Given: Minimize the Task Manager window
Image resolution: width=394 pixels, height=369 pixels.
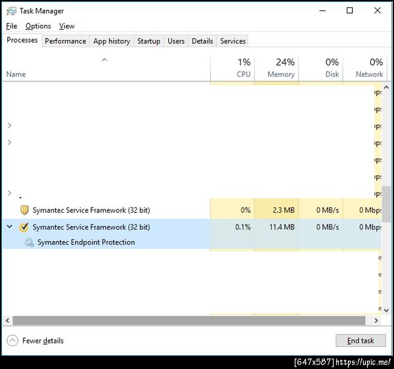Looking at the screenshot, I should [322, 11].
